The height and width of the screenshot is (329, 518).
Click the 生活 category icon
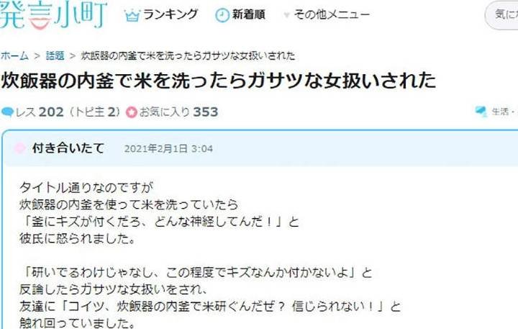(481, 112)
